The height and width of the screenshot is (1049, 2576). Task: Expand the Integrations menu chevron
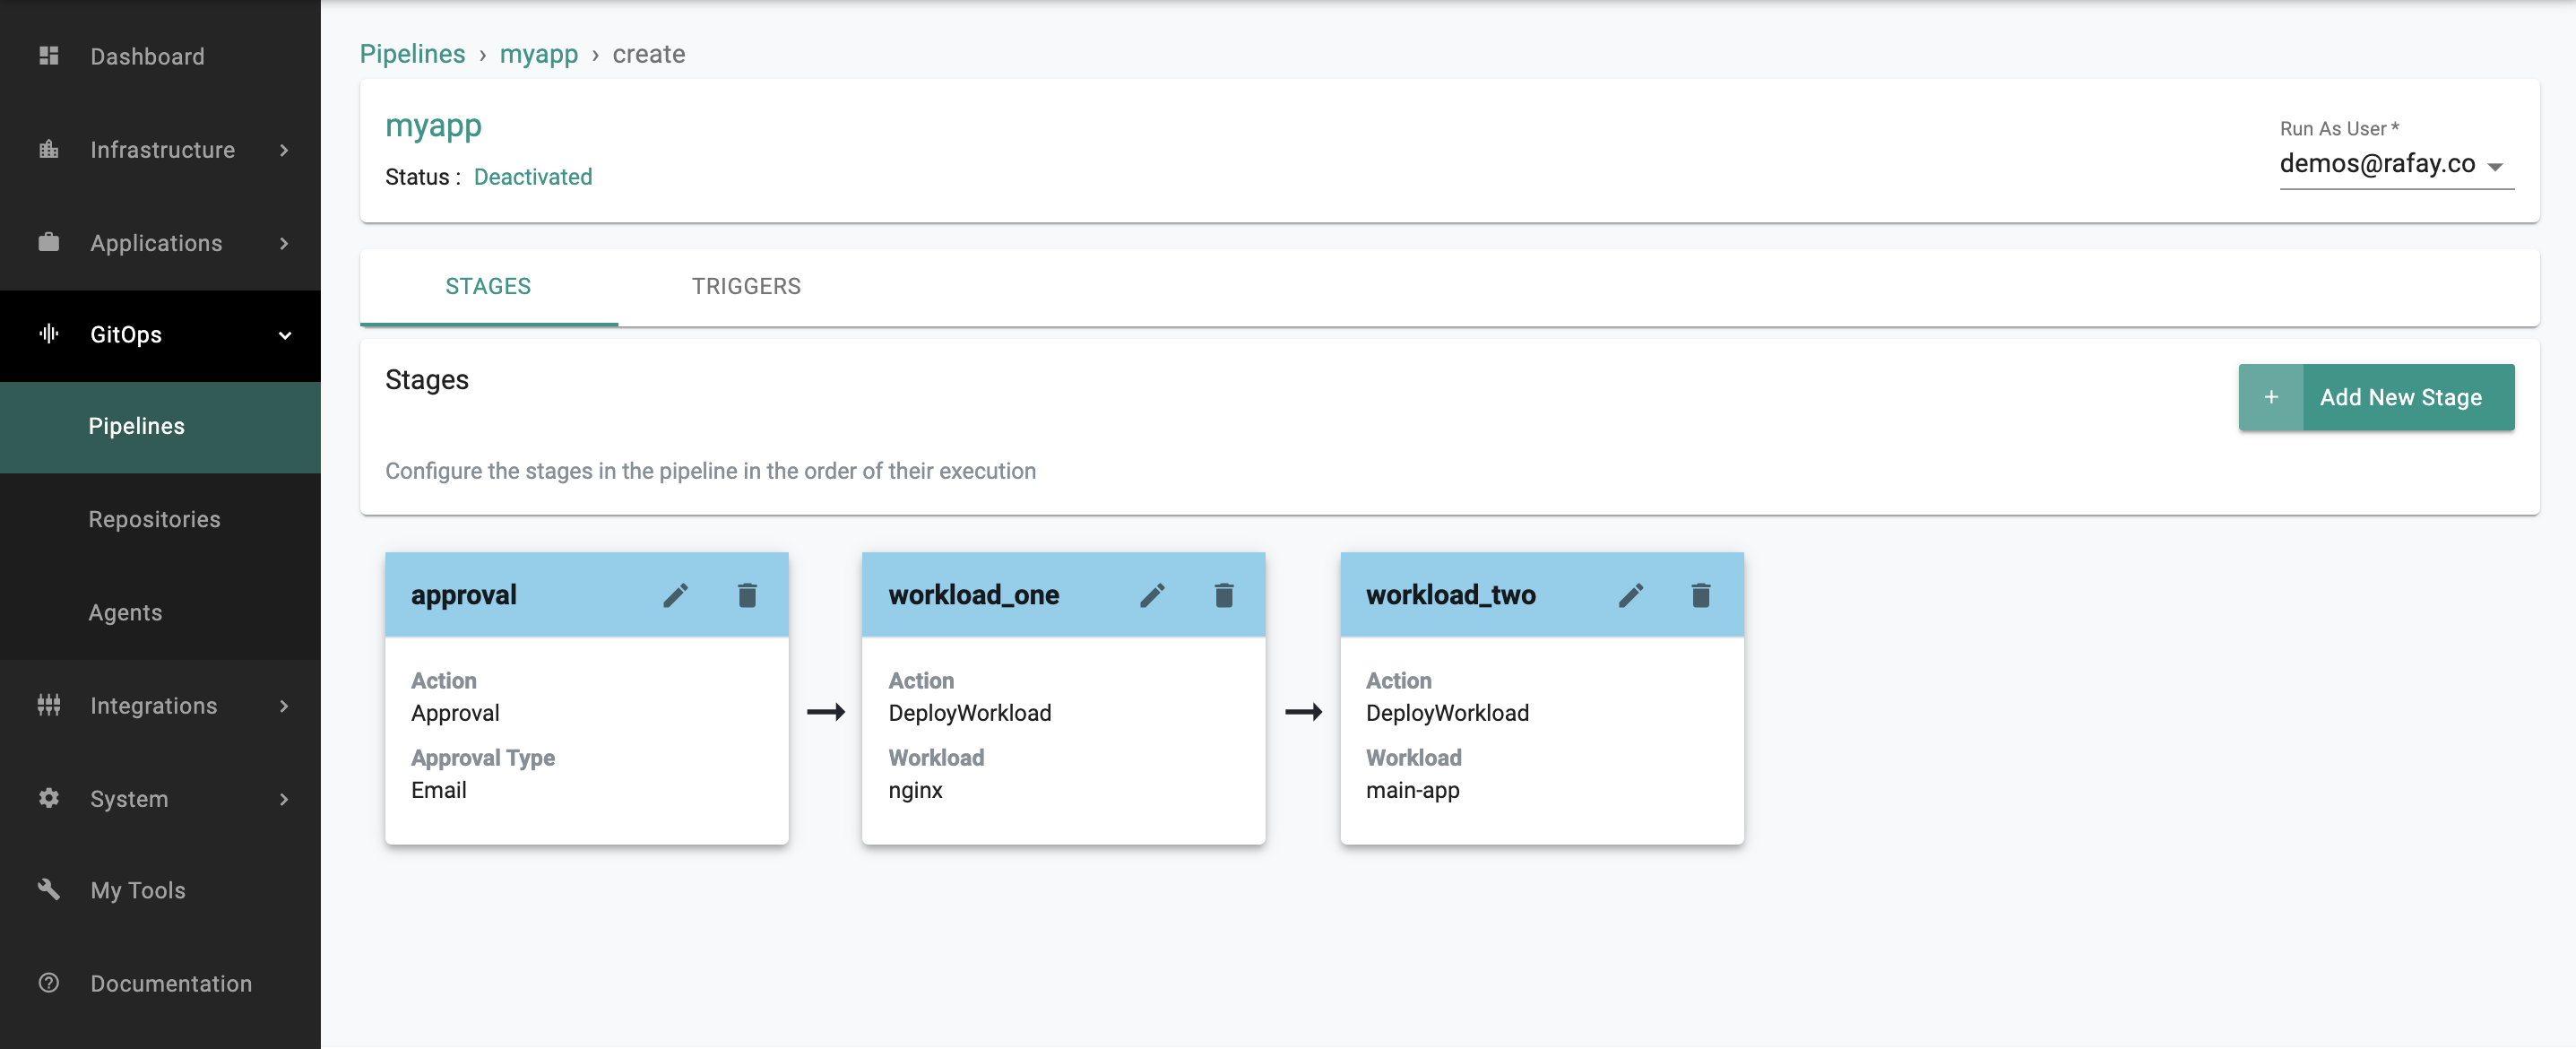284,706
